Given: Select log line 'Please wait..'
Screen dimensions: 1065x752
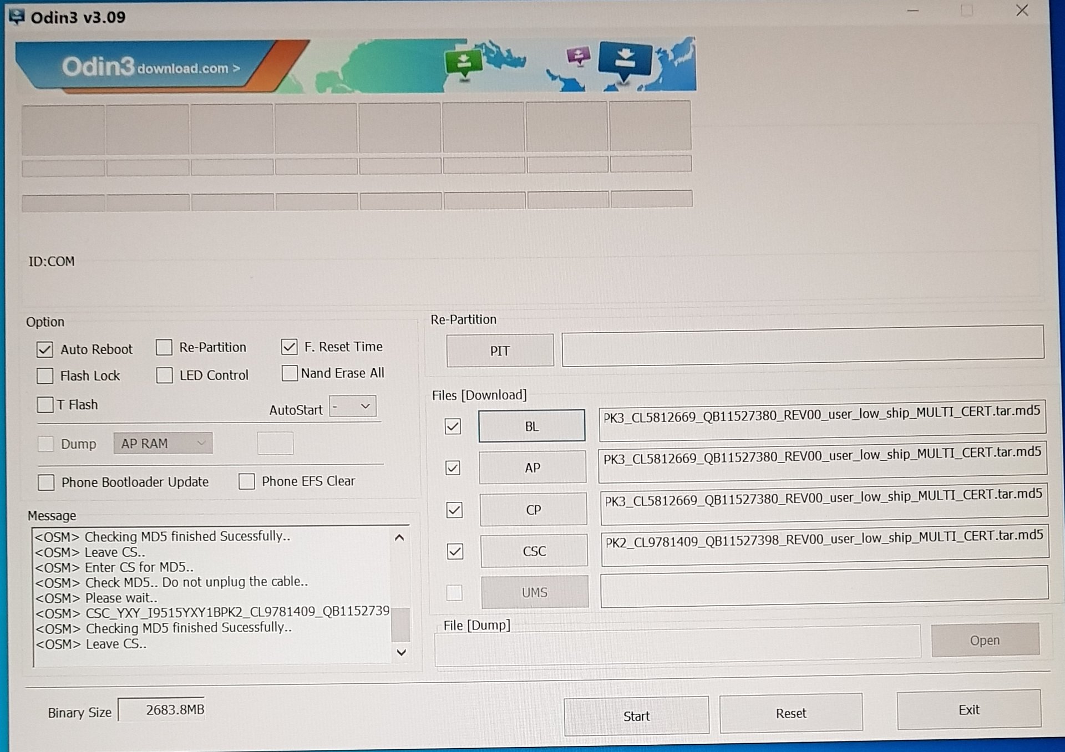Looking at the screenshot, I should point(97,598).
